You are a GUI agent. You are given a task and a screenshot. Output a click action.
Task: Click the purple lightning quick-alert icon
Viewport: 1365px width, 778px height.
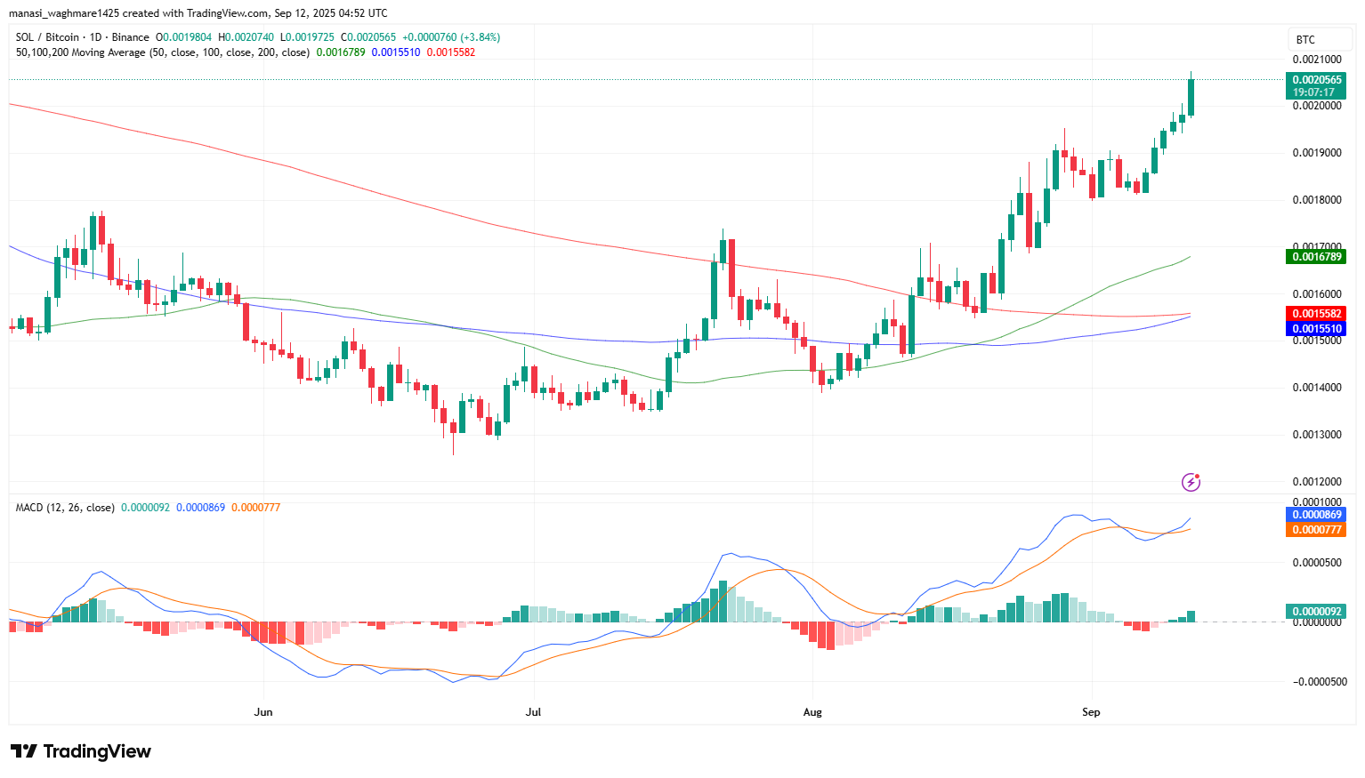(x=1190, y=483)
